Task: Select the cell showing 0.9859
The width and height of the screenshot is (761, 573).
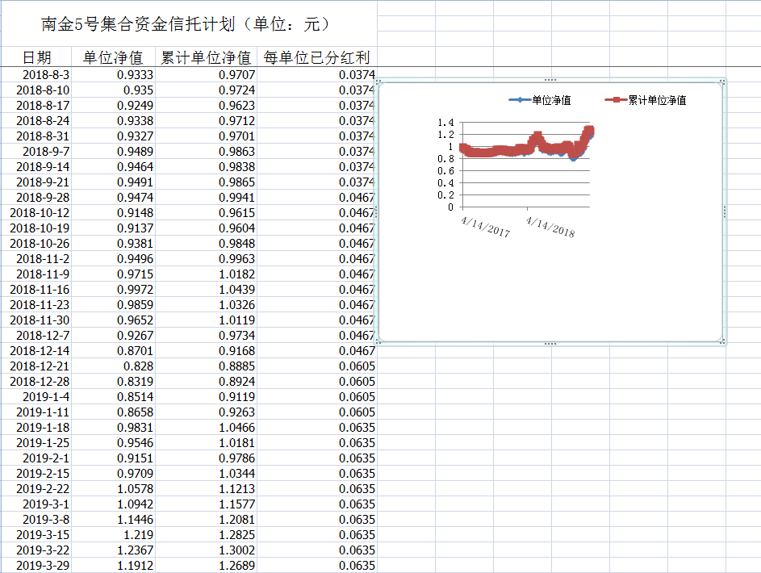Action: click(113, 305)
